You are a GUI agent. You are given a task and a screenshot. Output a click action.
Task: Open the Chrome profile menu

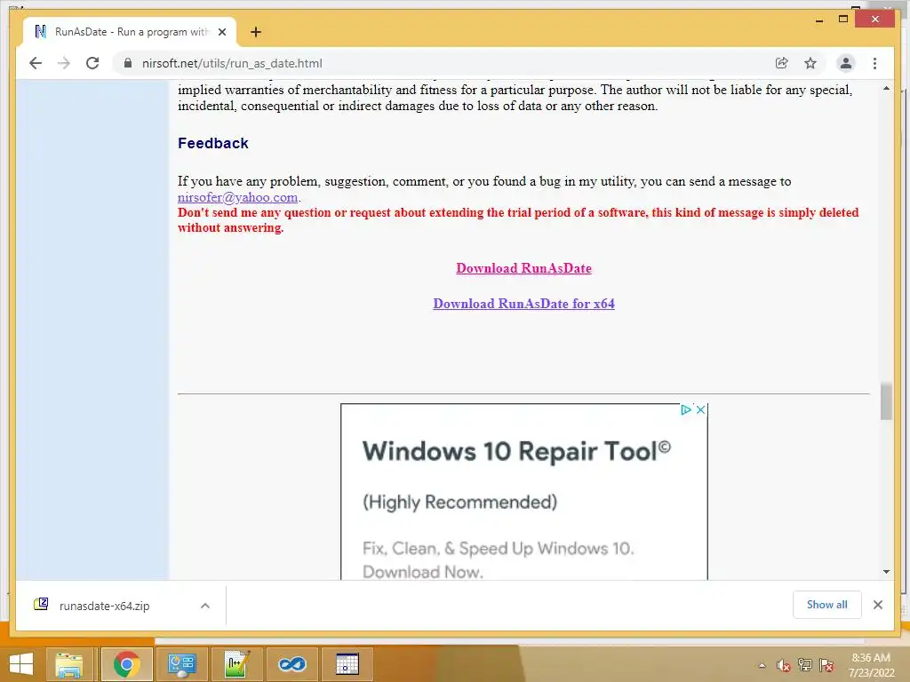click(846, 63)
